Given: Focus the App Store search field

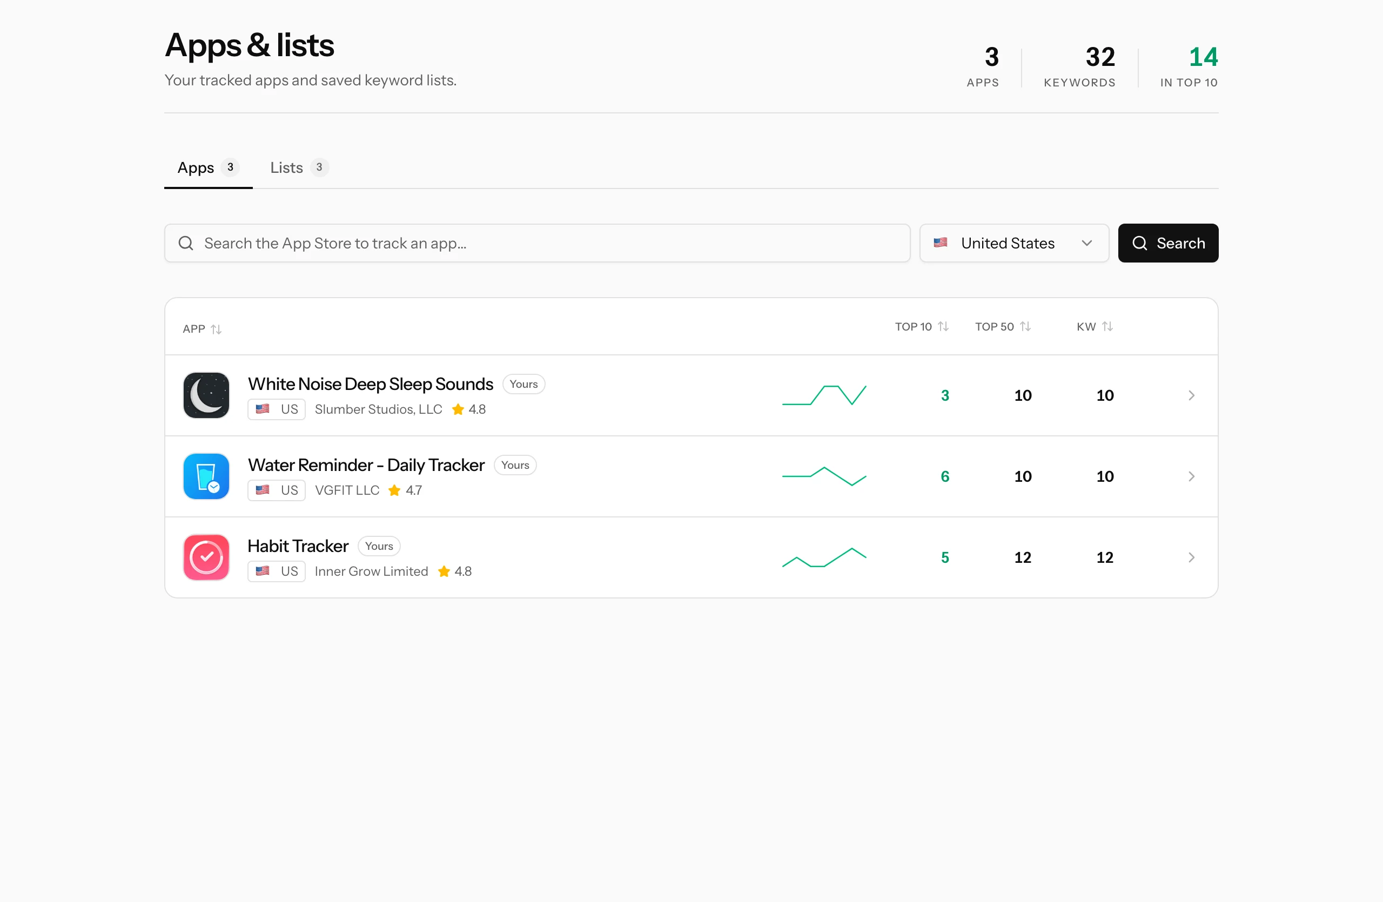Looking at the screenshot, I should click(537, 243).
